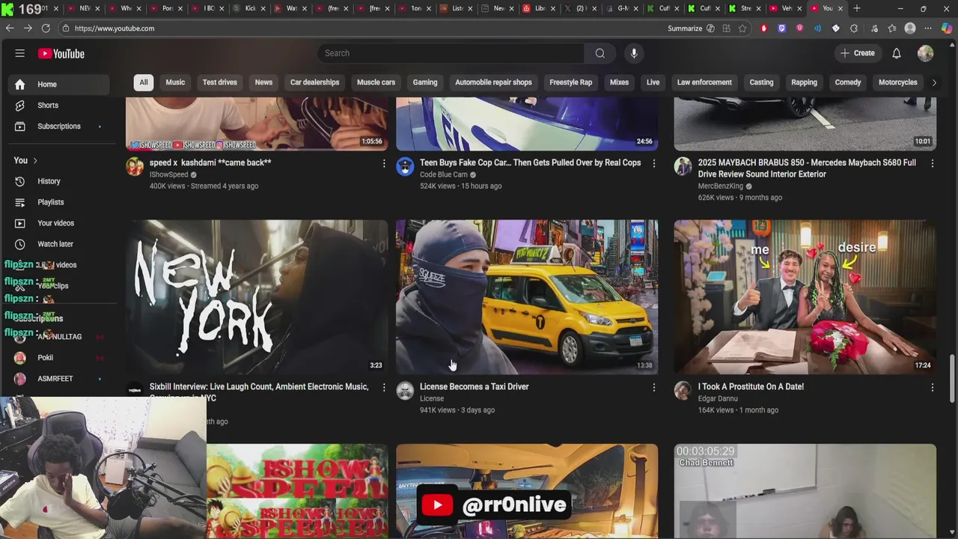Select the Motorcycles filter chip
This screenshot has width=958, height=539.
[x=897, y=82]
